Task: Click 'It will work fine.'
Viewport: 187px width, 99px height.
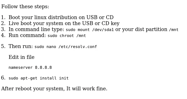Action: (87, 89)
